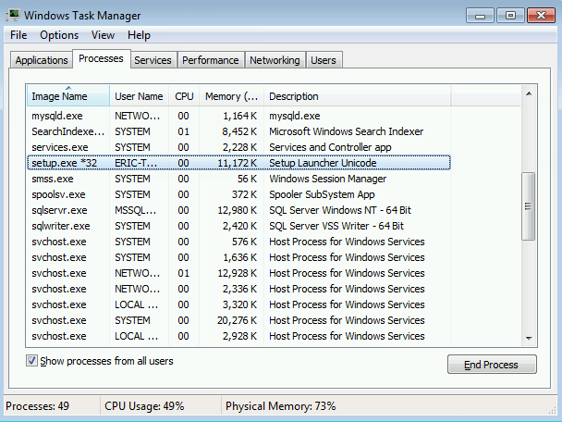Click the End Process button

[492, 365]
